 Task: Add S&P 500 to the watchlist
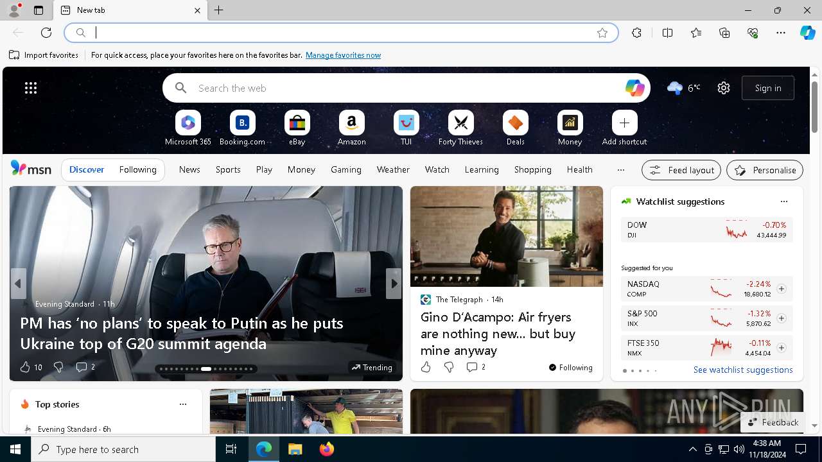(781, 318)
